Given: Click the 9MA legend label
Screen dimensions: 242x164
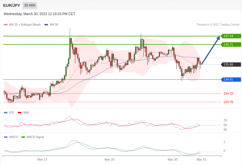Looking at the screenshot, I should 26,112.
